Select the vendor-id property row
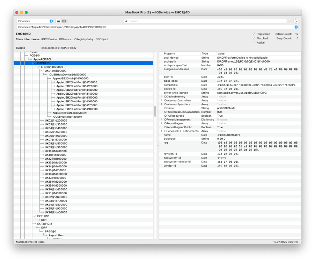Screen dimensions: 315x262 [x=230, y=166]
